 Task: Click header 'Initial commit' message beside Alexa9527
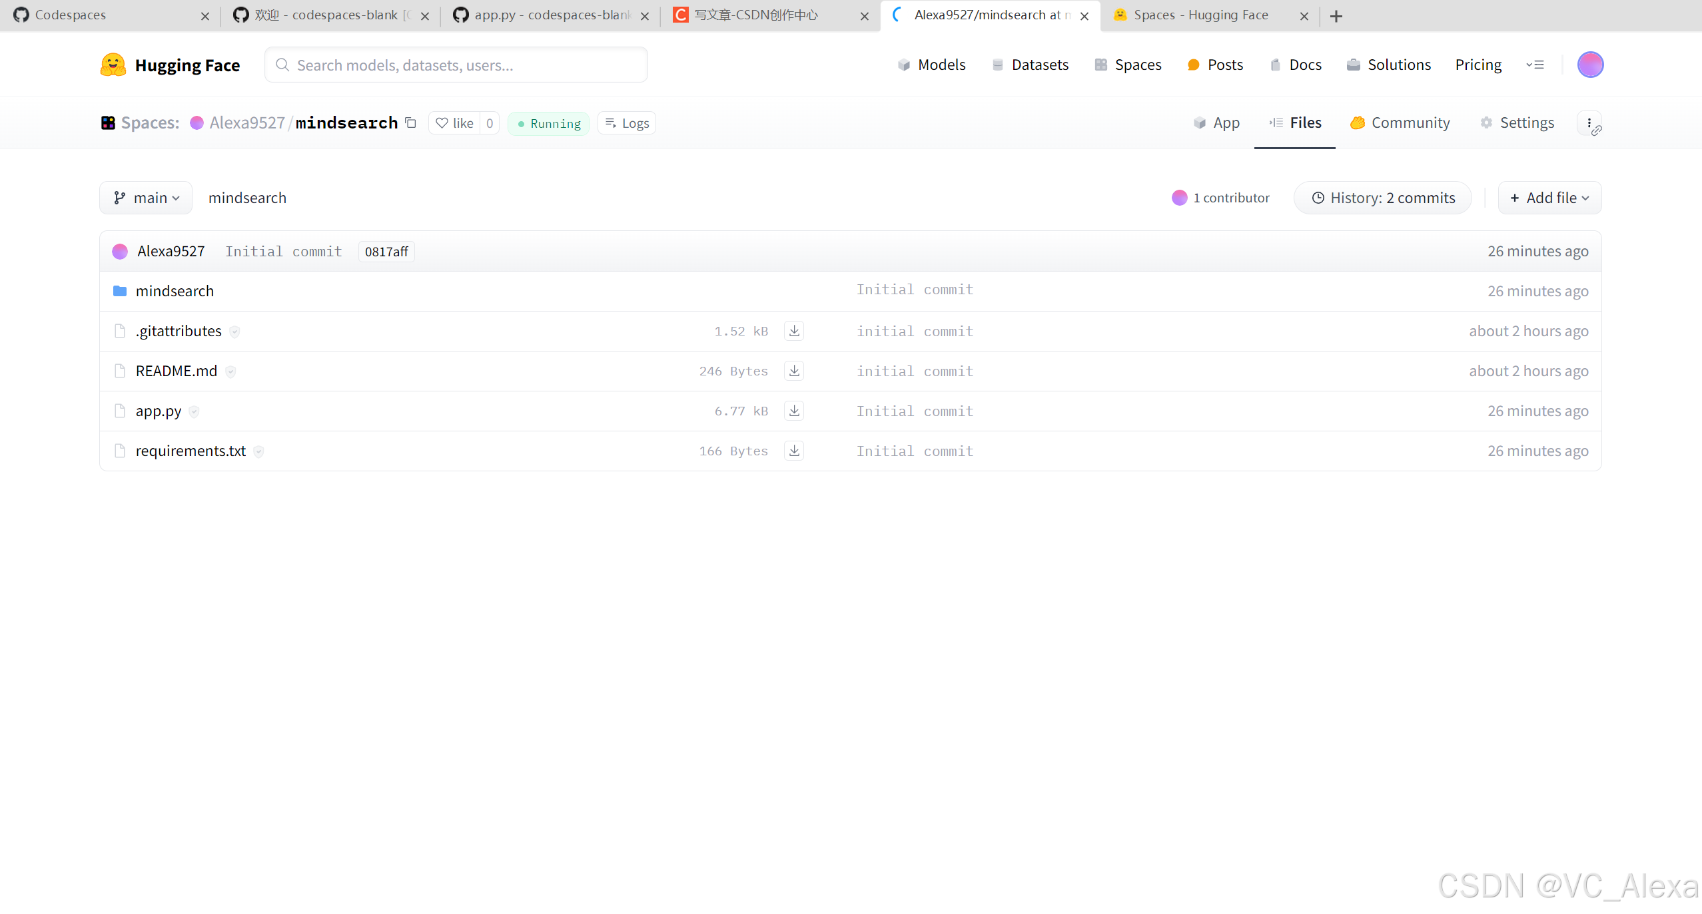click(x=284, y=251)
